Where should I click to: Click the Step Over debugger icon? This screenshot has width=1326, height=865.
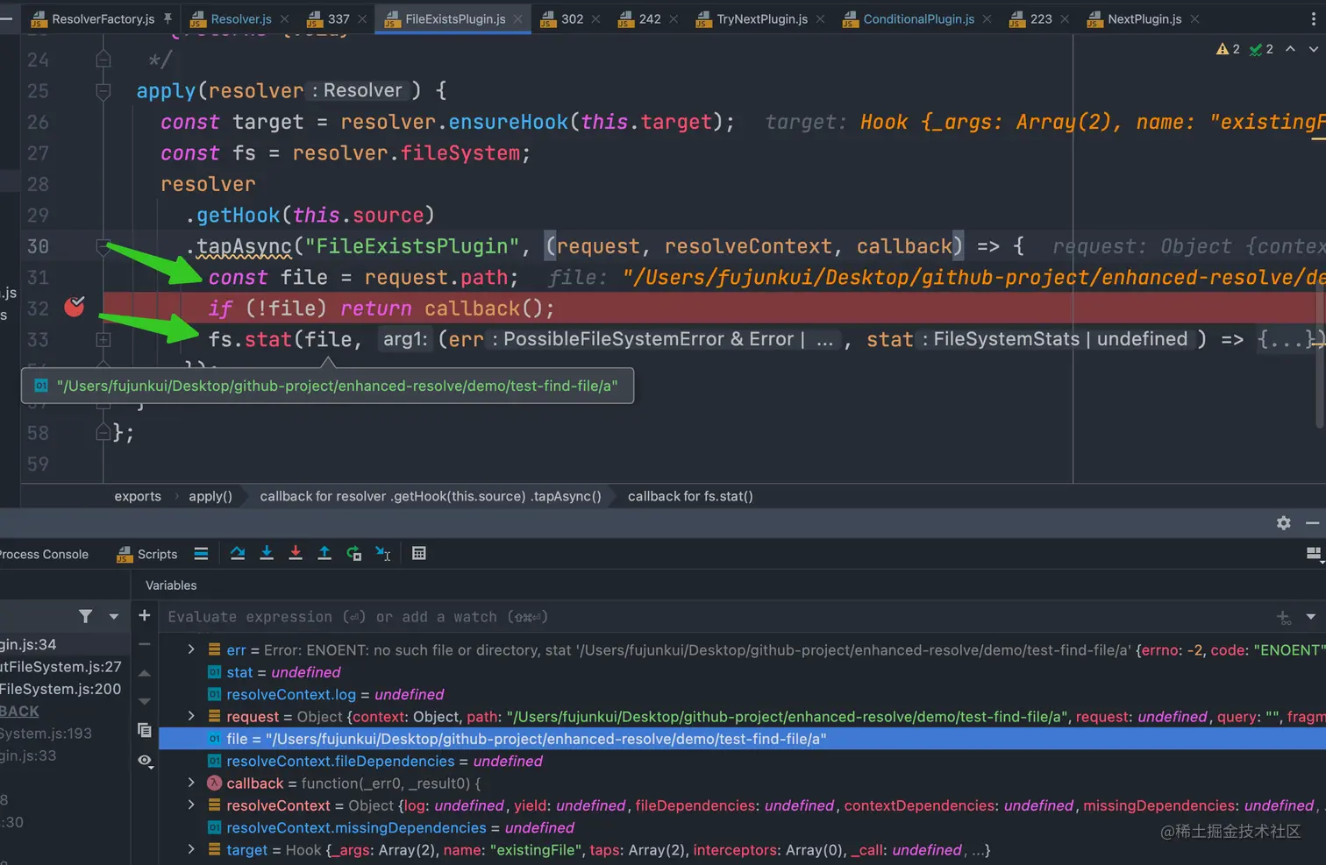[x=238, y=553]
